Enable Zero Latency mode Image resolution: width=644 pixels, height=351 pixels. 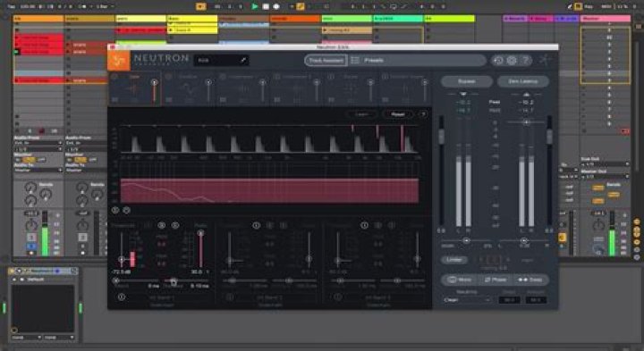[523, 81]
